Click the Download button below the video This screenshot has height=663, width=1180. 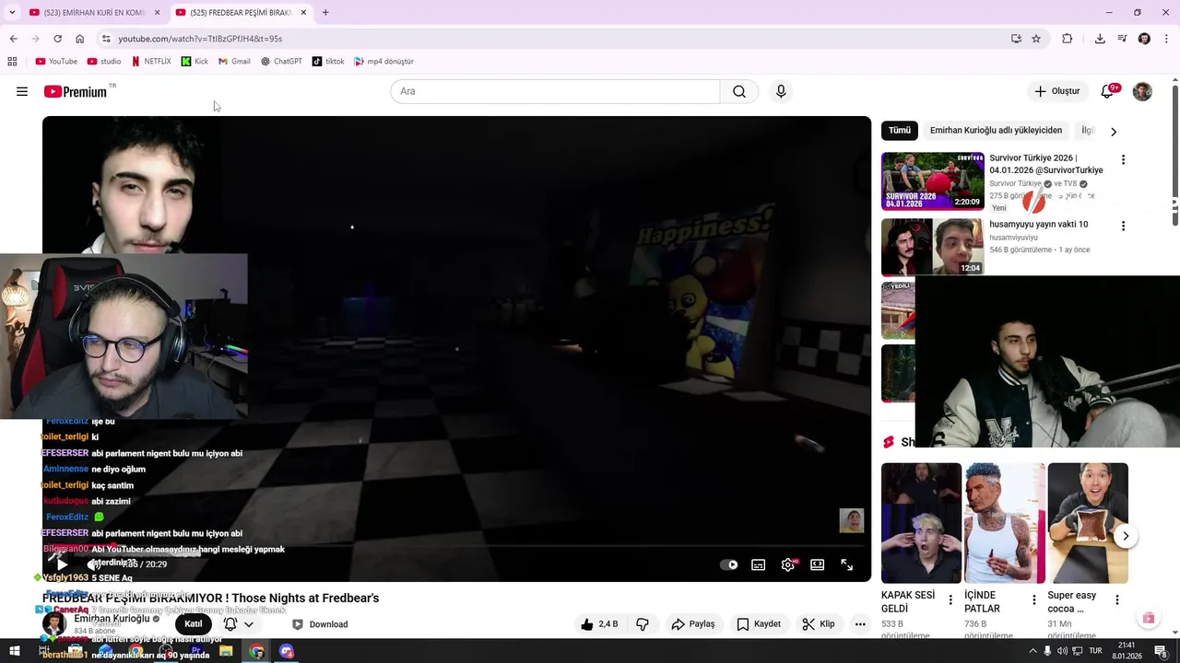(320, 624)
